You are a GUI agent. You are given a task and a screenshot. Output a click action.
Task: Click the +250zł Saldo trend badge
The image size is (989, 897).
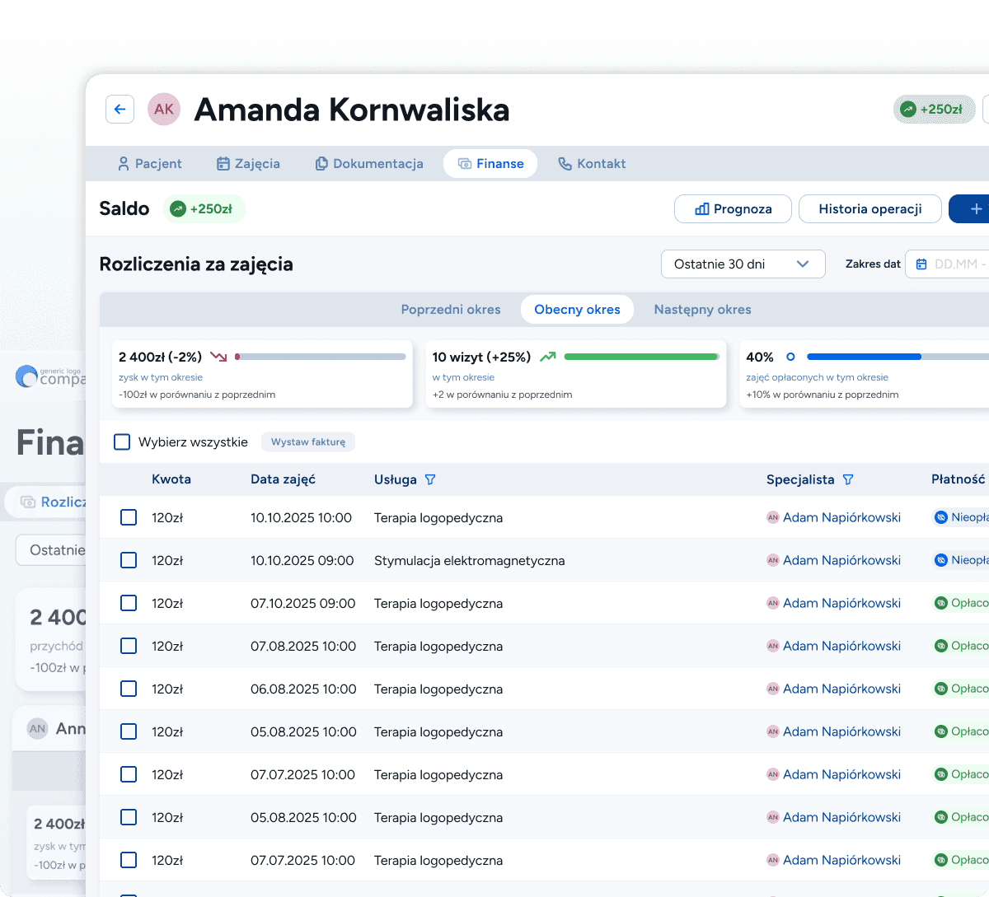(x=203, y=209)
